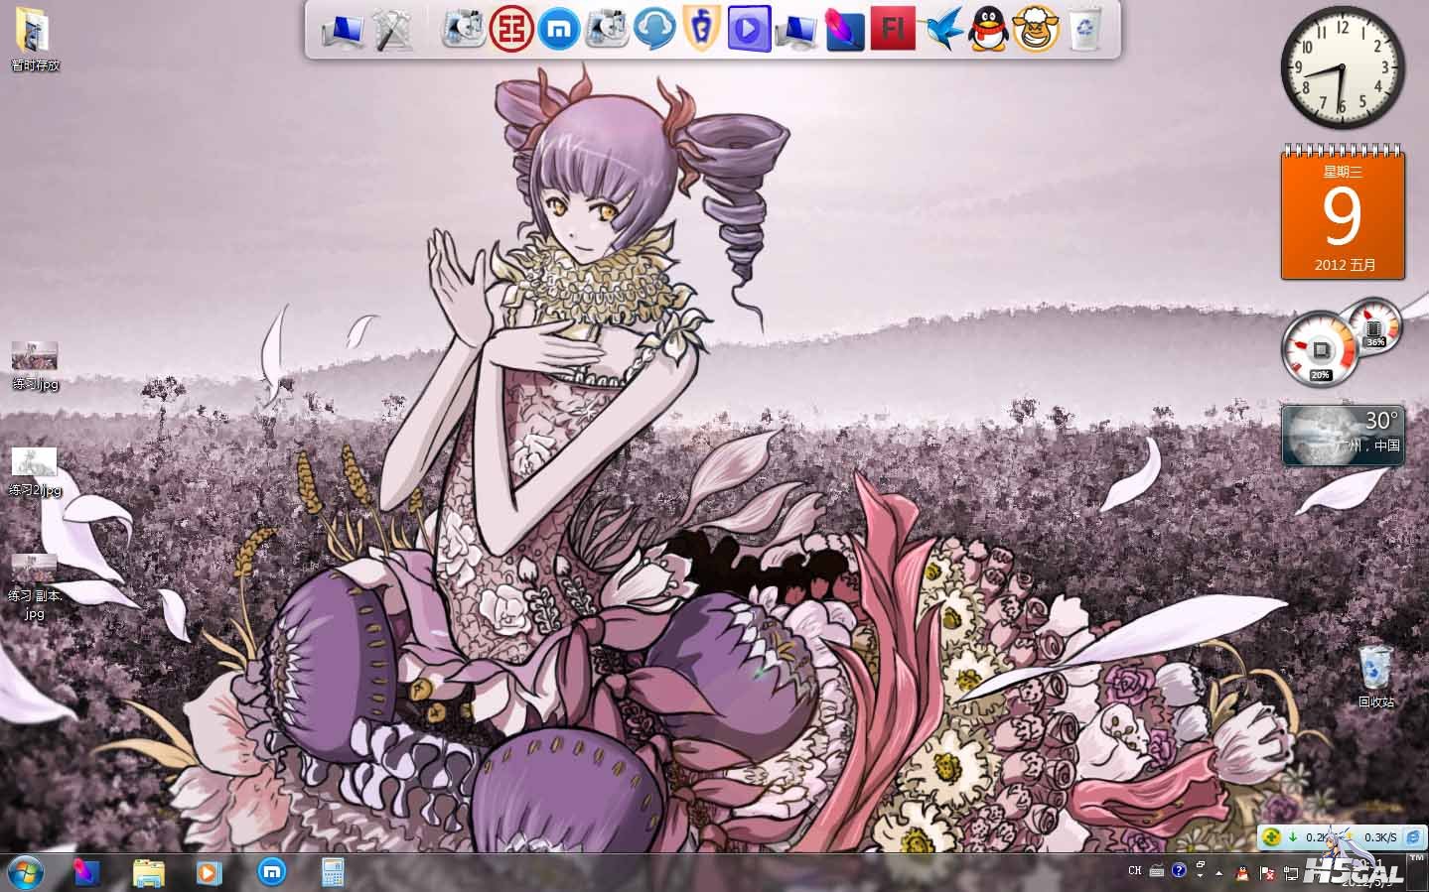
Task: Launch the blue bird Thunder icon in dock
Action: click(x=943, y=30)
